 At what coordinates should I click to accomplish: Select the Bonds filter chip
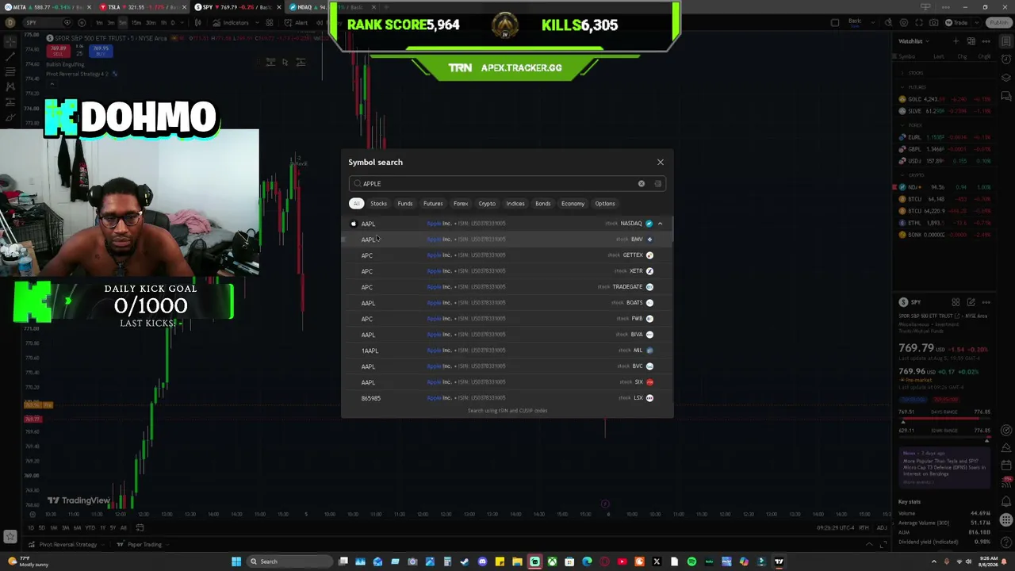pyautogui.click(x=542, y=204)
